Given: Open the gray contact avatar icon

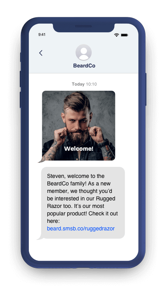Looking at the screenshot, I should (x=83, y=52).
